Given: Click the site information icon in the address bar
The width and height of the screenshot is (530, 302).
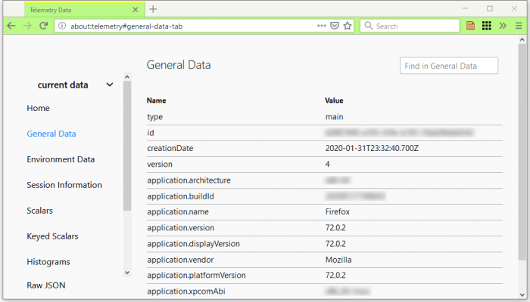Looking at the screenshot, I should coord(62,26).
